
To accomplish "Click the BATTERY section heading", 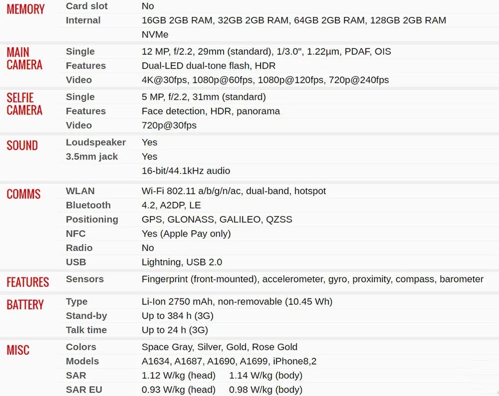I will [25, 304].
